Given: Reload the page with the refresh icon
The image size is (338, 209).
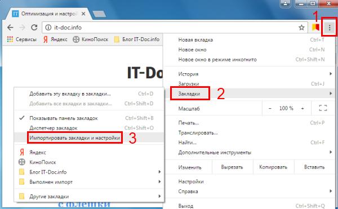Looking at the screenshot, I should (34, 28).
